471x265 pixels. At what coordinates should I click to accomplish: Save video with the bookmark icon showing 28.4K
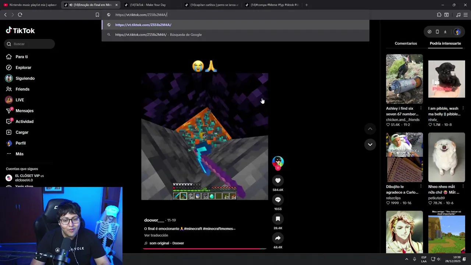(278, 219)
